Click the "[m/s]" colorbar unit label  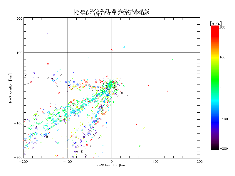coord(216,23)
